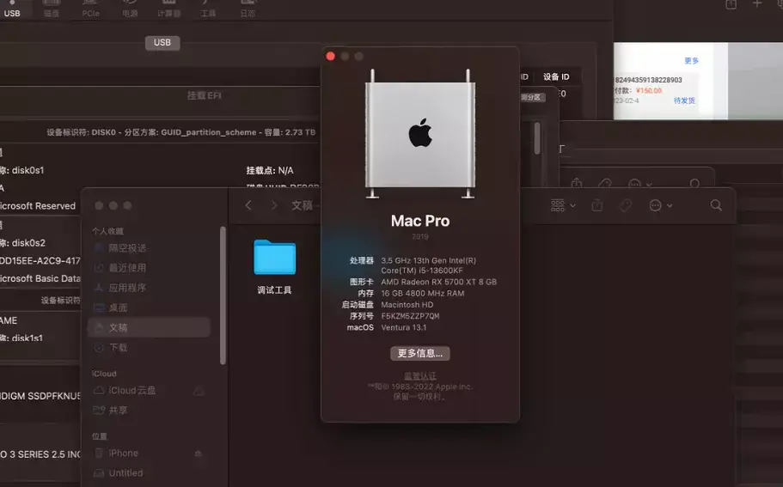The height and width of the screenshot is (487, 783).
Task: Click the 挂载点: N/A text
Action: click(270, 171)
